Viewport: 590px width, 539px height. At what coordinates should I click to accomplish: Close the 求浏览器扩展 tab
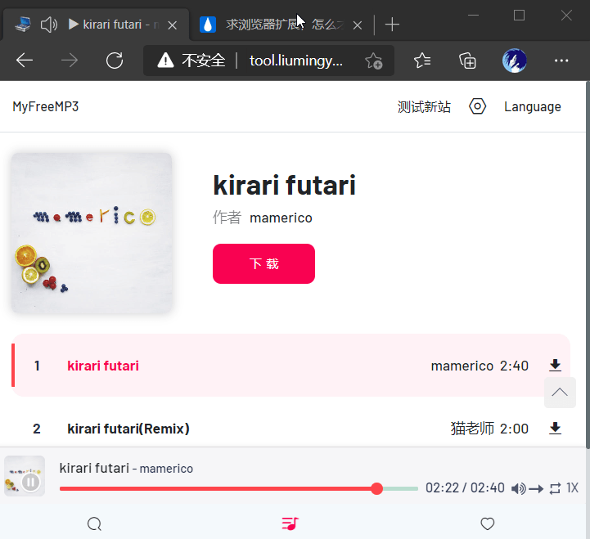[358, 25]
